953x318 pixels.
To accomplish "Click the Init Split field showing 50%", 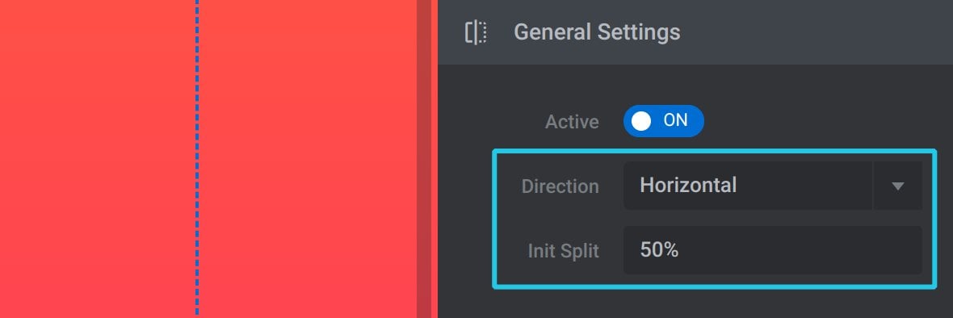I will [772, 250].
